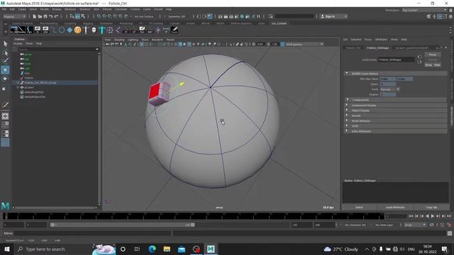Click the Open Scene folder icon

[40, 16]
